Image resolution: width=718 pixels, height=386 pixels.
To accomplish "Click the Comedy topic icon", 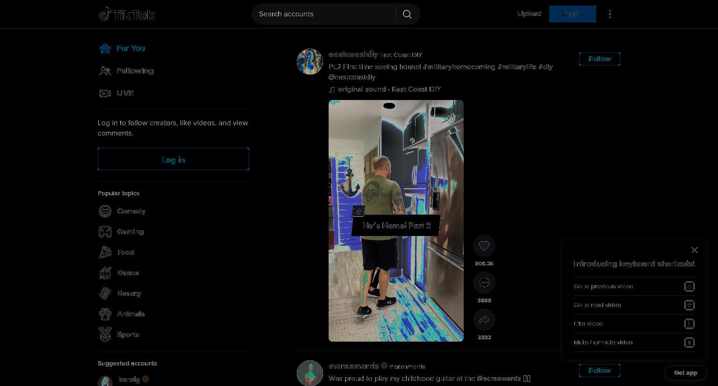I will click(105, 211).
